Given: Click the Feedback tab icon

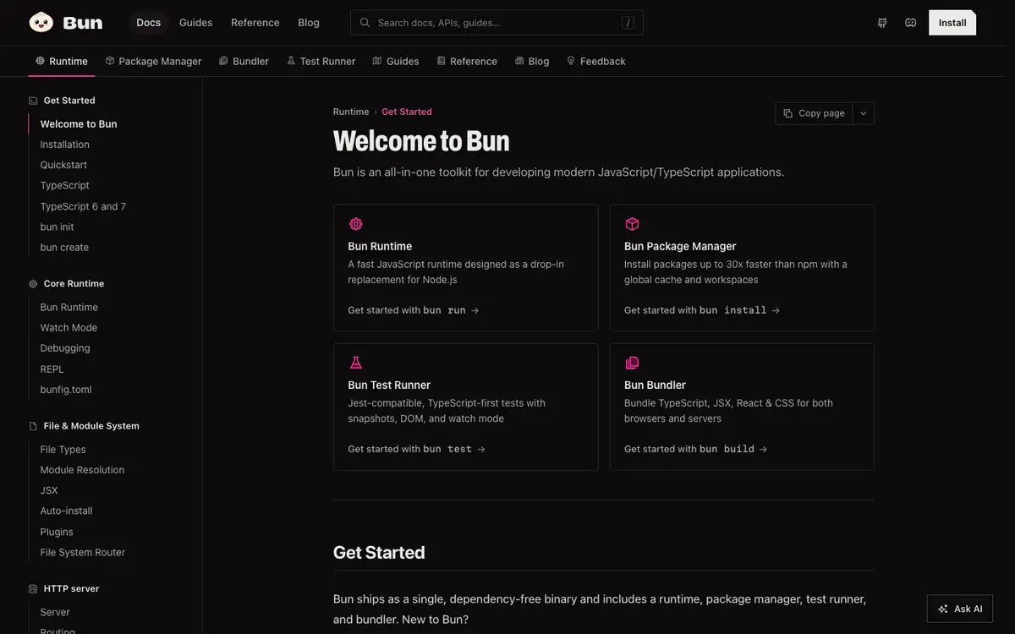Looking at the screenshot, I should pyautogui.click(x=571, y=61).
